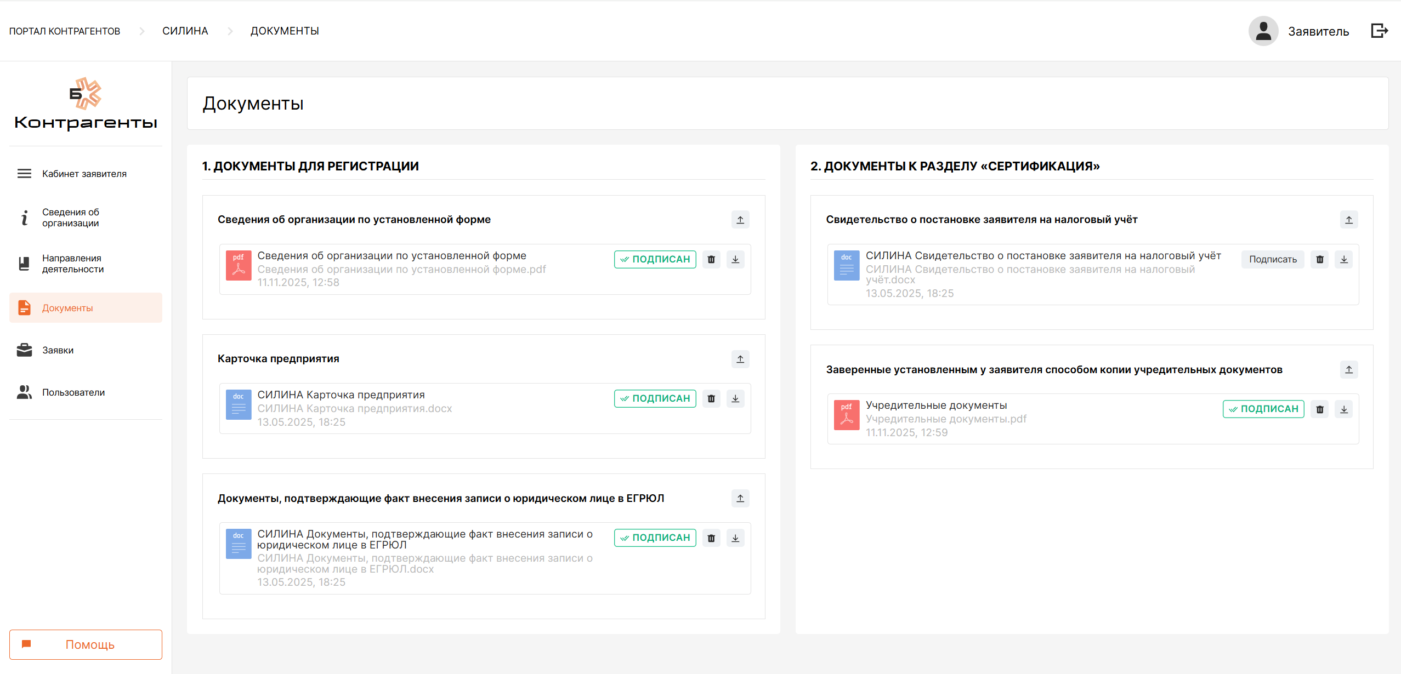The width and height of the screenshot is (1401, 674).
Task: Click the СИЛИНА breadcrumb link
Action: (x=185, y=31)
